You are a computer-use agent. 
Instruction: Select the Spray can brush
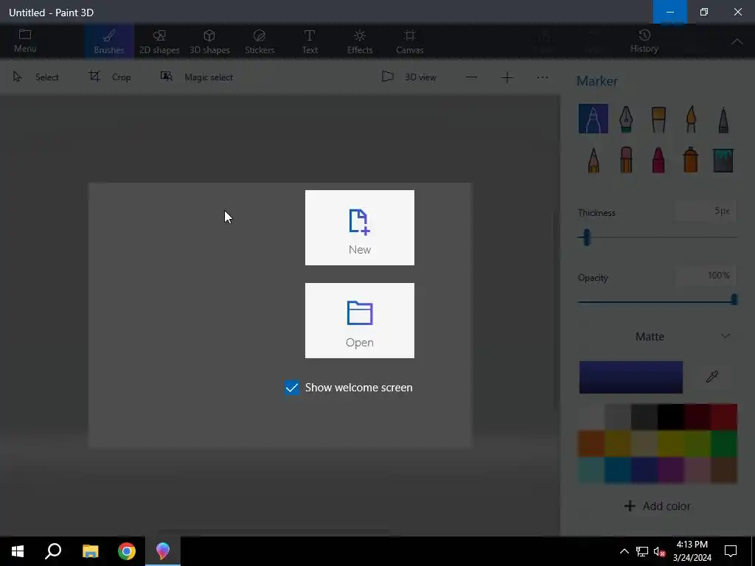tap(691, 160)
